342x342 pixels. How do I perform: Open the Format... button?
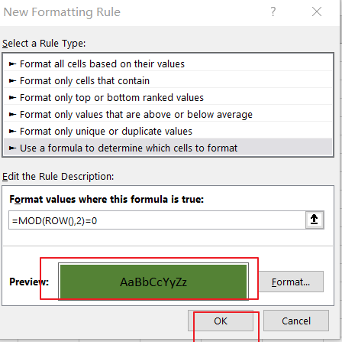pyautogui.click(x=291, y=282)
